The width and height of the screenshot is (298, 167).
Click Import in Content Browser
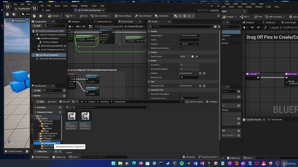point(52,102)
